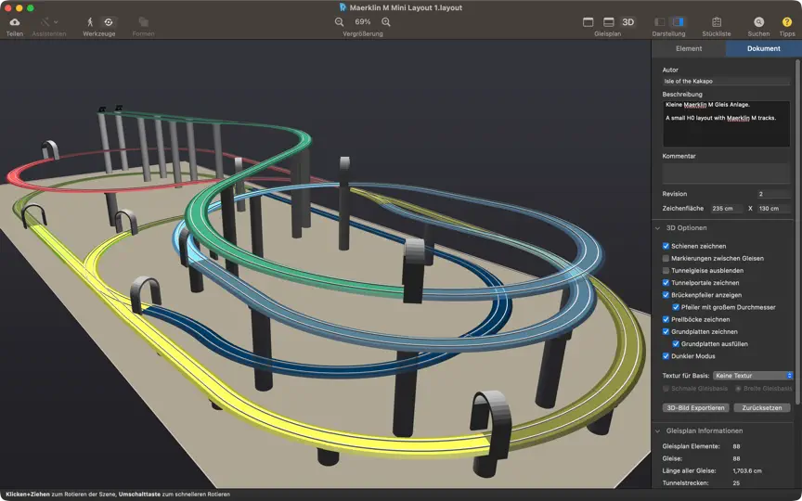Show Tipps help icon
This screenshot has width=802, height=501.
(x=786, y=22)
